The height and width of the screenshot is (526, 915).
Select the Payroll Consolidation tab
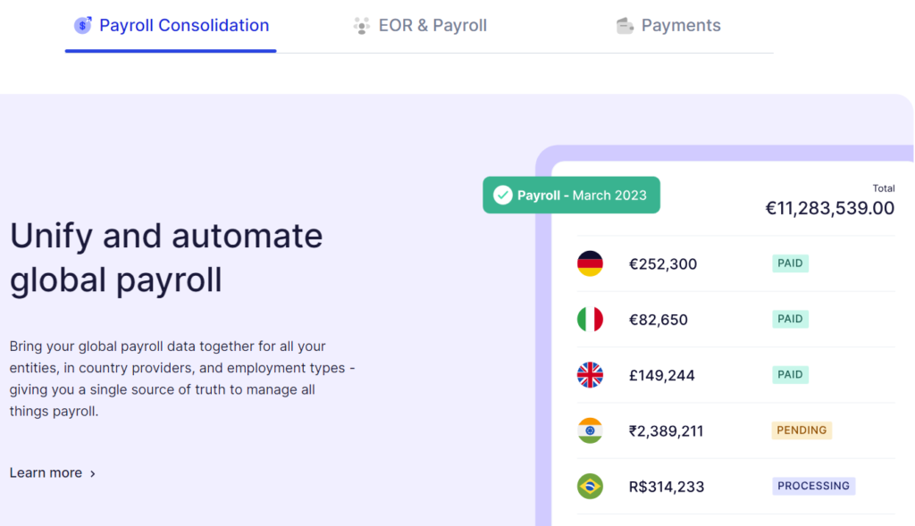(x=183, y=26)
